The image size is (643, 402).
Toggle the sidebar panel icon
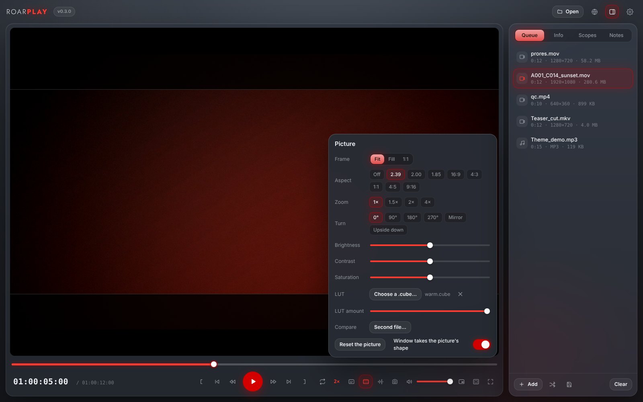(x=612, y=12)
